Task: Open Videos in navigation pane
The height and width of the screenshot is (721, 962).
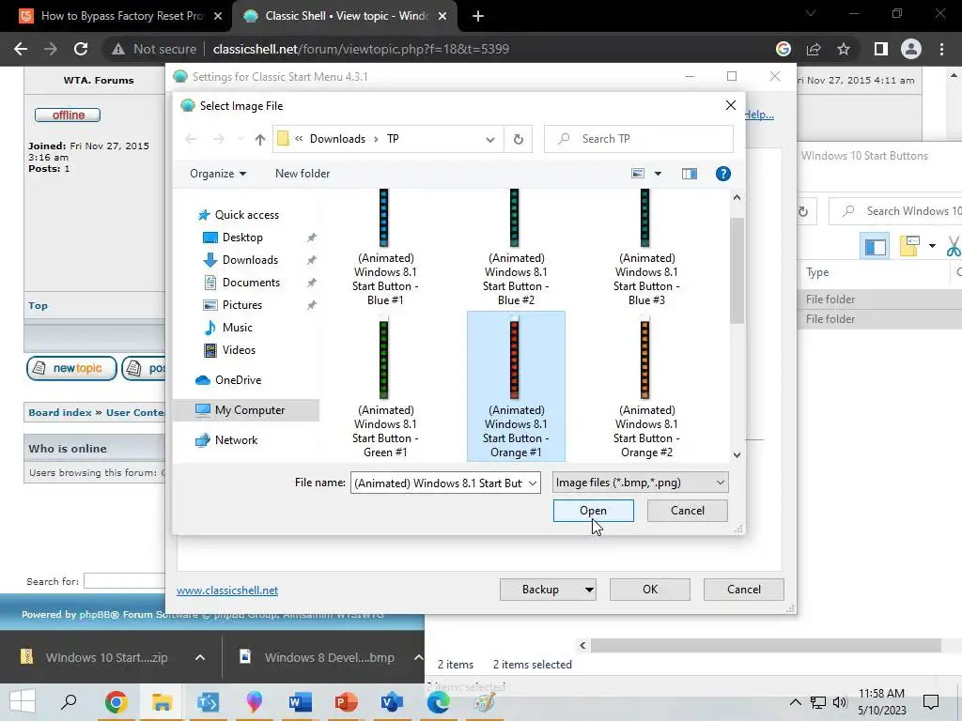Action: [x=239, y=350]
